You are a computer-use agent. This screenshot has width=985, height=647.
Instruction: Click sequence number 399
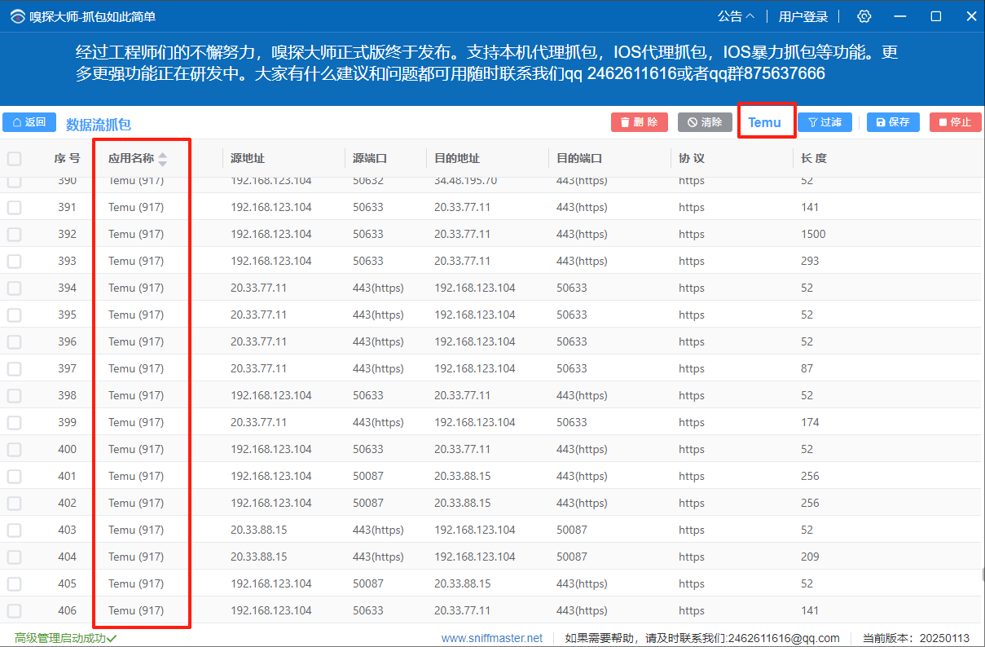67,422
